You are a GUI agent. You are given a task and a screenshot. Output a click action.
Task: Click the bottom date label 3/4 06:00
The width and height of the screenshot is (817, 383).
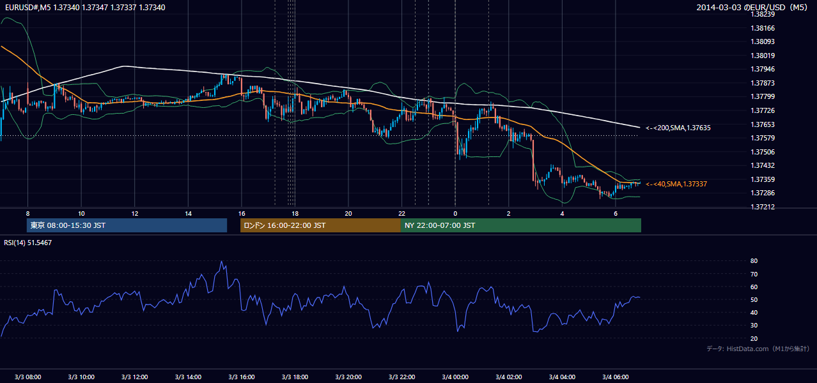click(616, 377)
